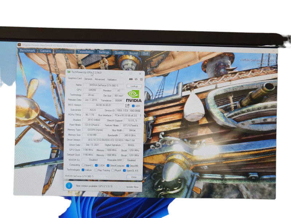Click the Driver Version value field
The height and width of the screenshot is (218, 291).
111,140
